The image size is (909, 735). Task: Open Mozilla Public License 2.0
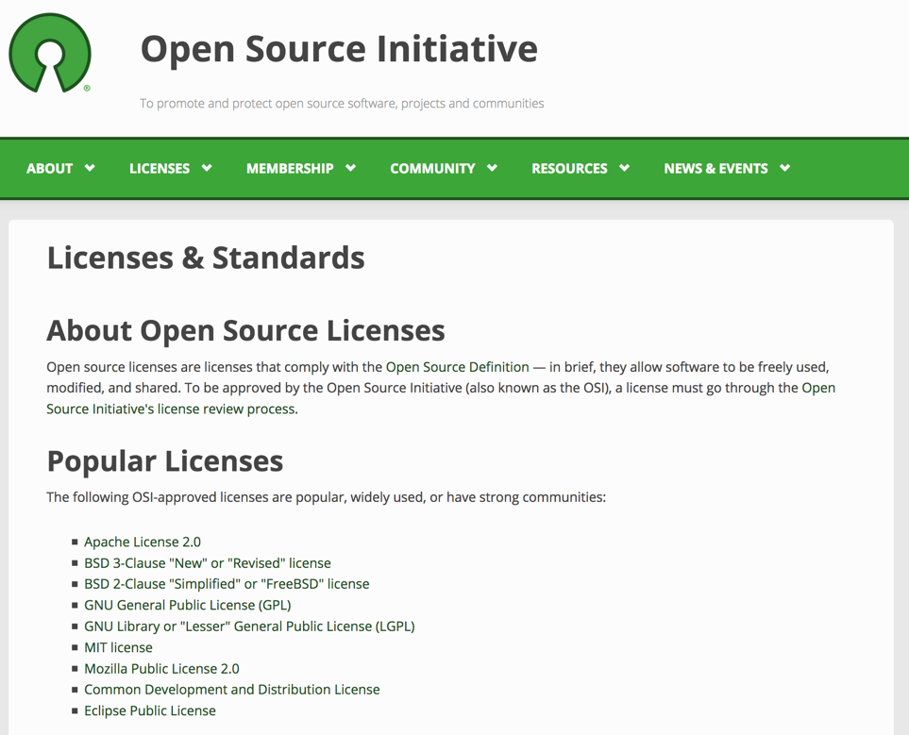click(161, 668)
